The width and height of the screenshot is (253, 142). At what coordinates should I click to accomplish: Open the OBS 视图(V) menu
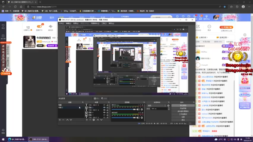(x=76, y=23)
